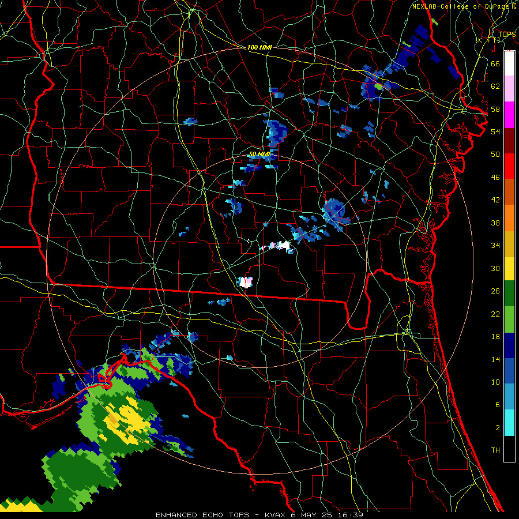Click the 50 legend value
Viewport: 519px width, 519px height.
click(495, 155)
